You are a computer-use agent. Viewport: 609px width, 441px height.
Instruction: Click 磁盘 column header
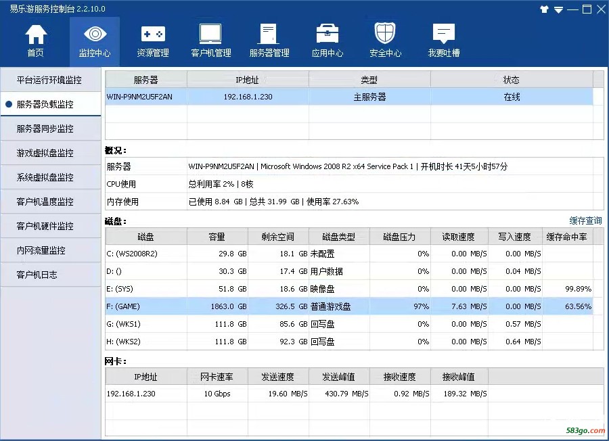coord(146,237)
